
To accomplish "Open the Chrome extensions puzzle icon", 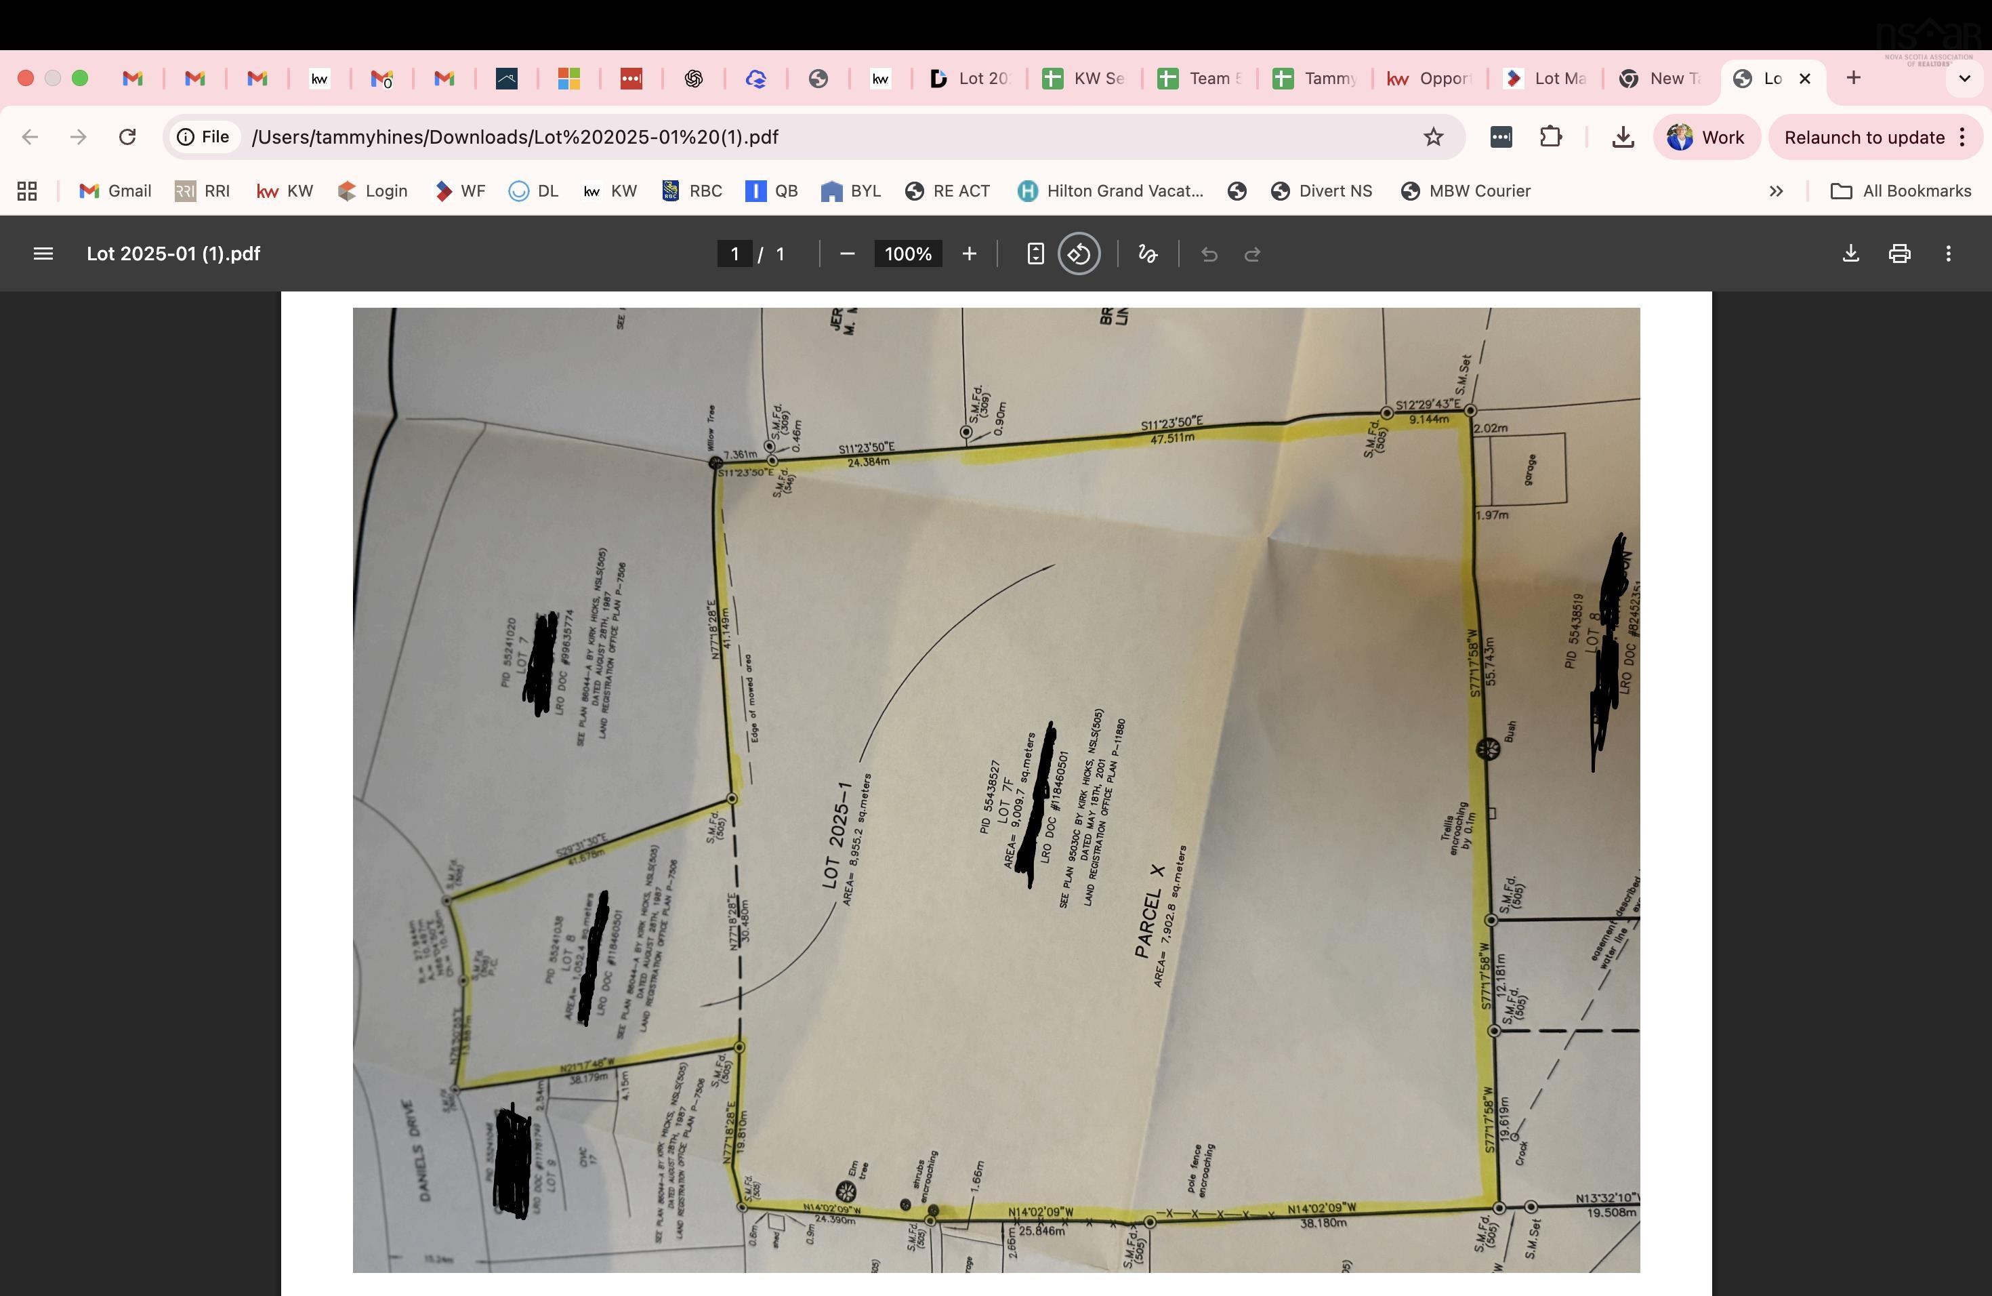I will pyautogui.click(x=1550, y=136).
